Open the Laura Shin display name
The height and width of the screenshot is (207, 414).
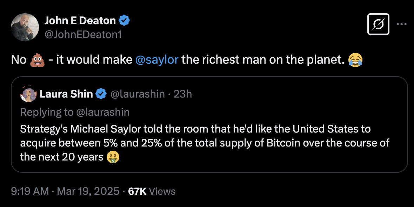[x=66, y=94]
